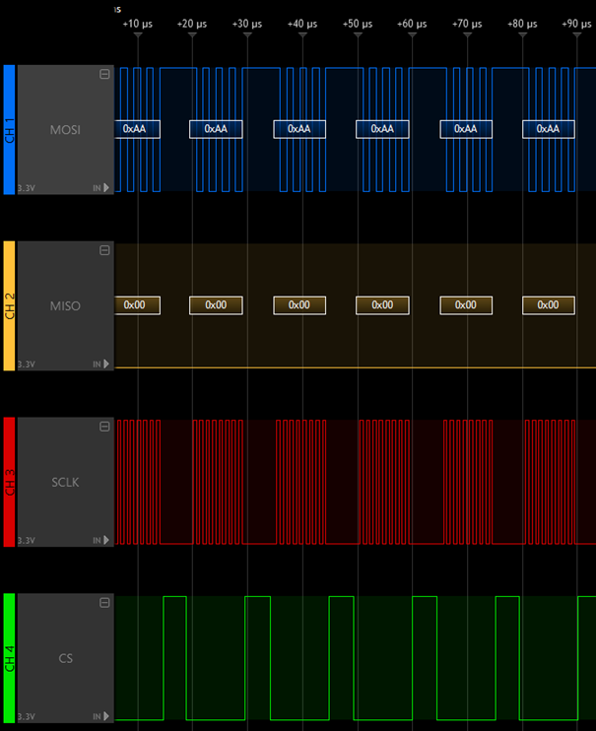Image resolution: width=596 pixels, height=731 pixels.
Task: Select the last 0xAA MOSI byte near +85 µs
Action: pyautogui.click(x=549, y=129)
